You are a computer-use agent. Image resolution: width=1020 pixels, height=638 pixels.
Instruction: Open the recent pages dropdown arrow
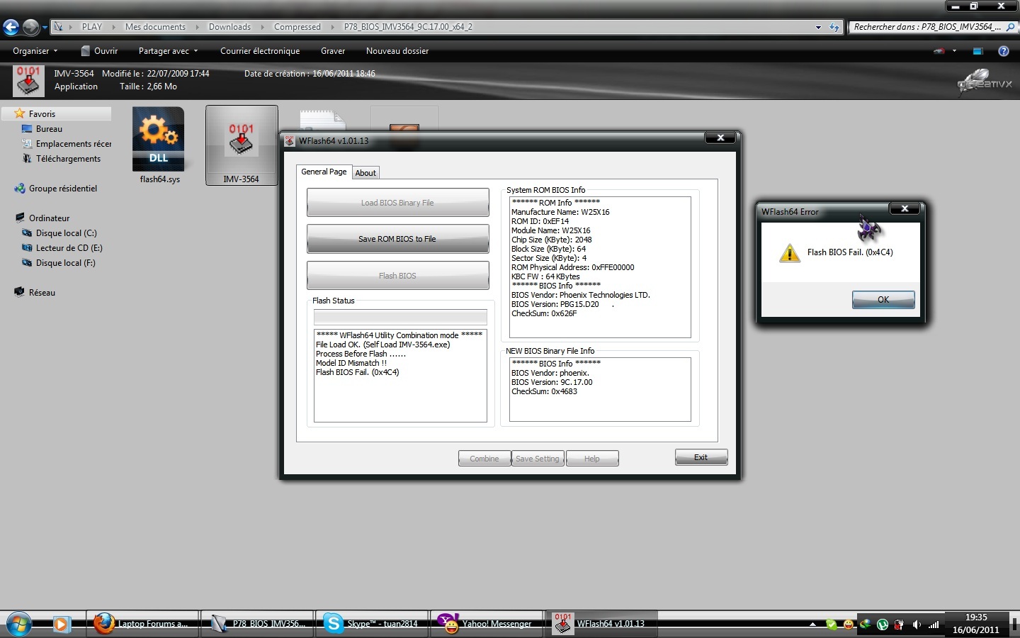(x=45, y=28)
